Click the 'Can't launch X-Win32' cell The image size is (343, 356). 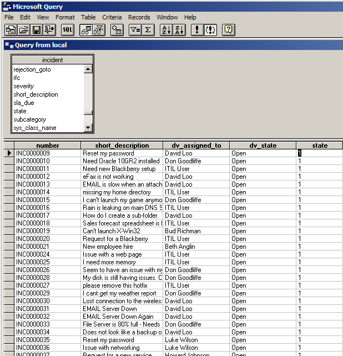122,231
